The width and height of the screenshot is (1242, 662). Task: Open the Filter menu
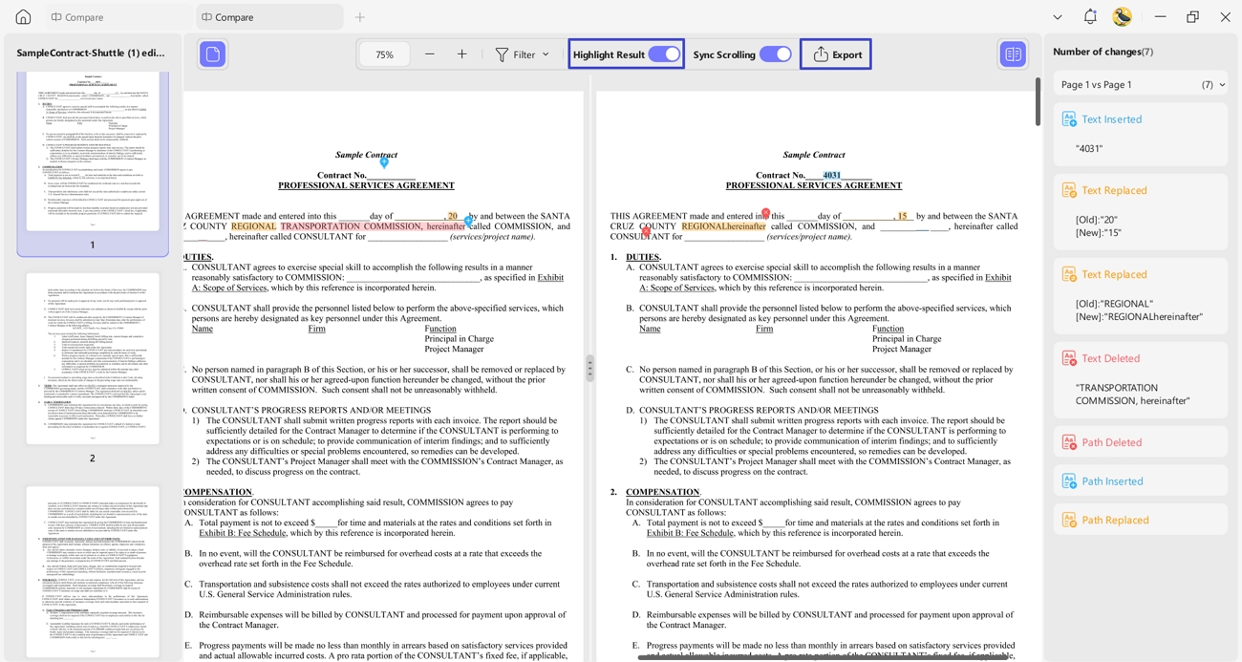(522, 54)
